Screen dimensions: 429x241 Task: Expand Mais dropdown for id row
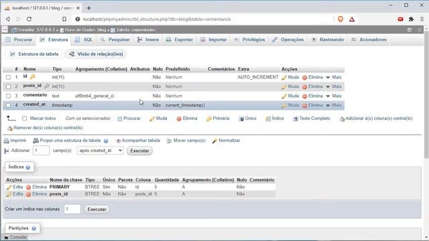coord(334,78)
